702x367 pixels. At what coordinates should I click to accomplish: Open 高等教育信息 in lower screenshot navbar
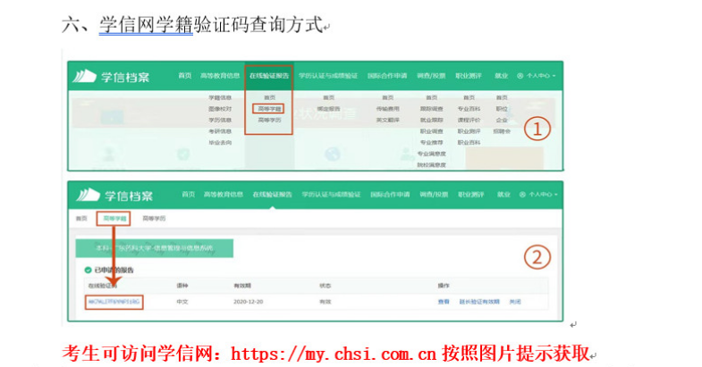point(223,195)
